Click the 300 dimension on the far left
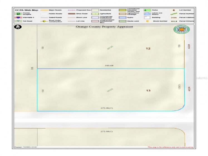Viewport: 208px width, 156px height. [32, 68]
